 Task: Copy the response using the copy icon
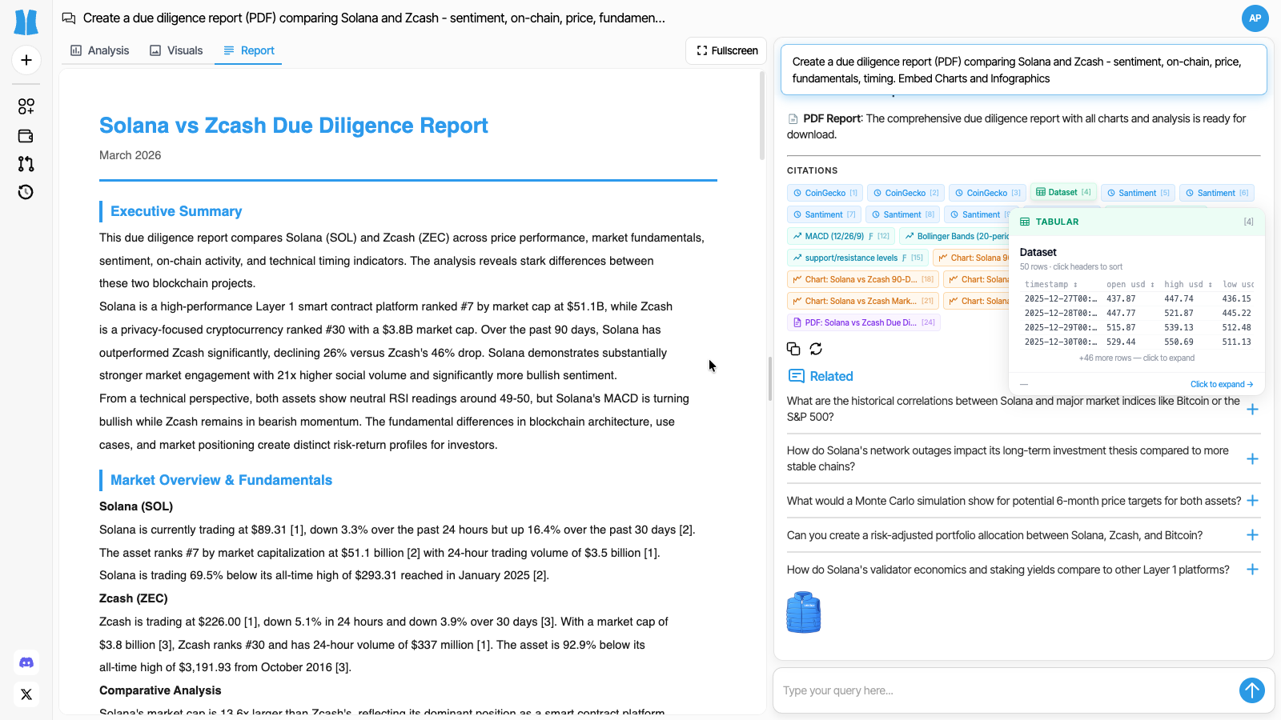click(x=793, y=348)
